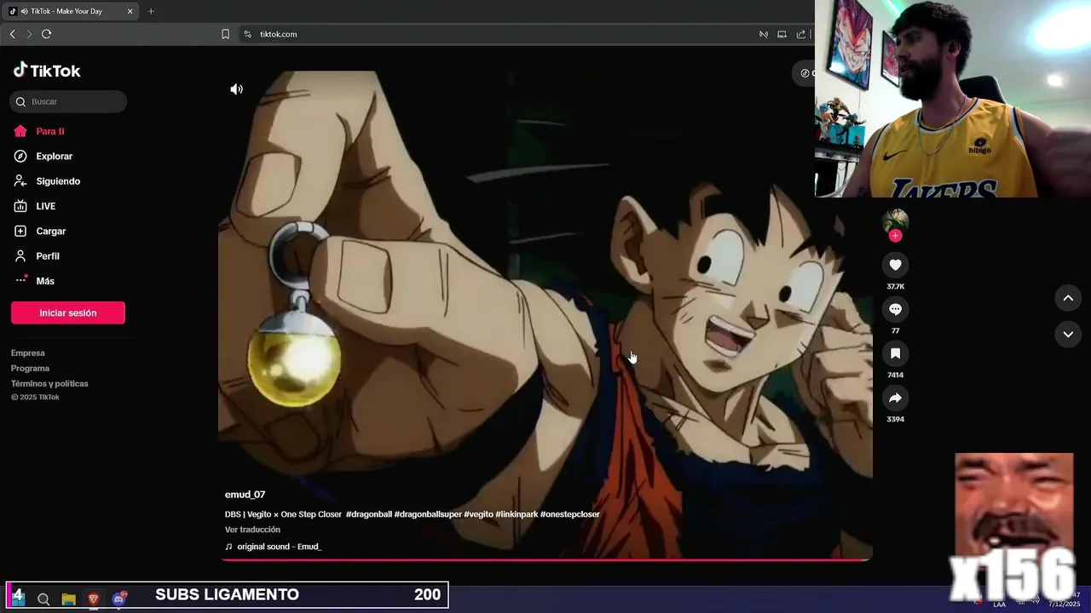This screenshot has height=613, width=1091.
Task: Click the browser forward arrow
Action: [29, 34]
